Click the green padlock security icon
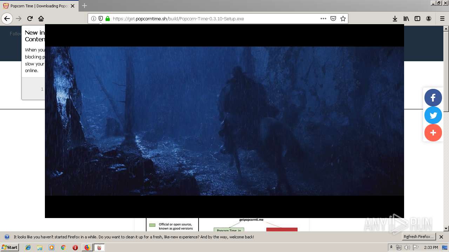 [108, 19]
